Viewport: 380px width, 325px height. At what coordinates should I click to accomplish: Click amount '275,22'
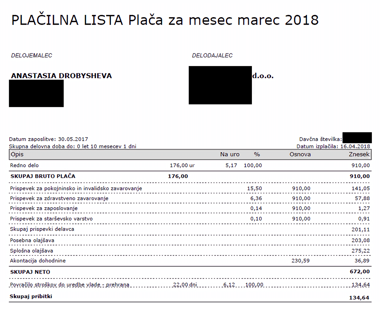click(361, 251)
